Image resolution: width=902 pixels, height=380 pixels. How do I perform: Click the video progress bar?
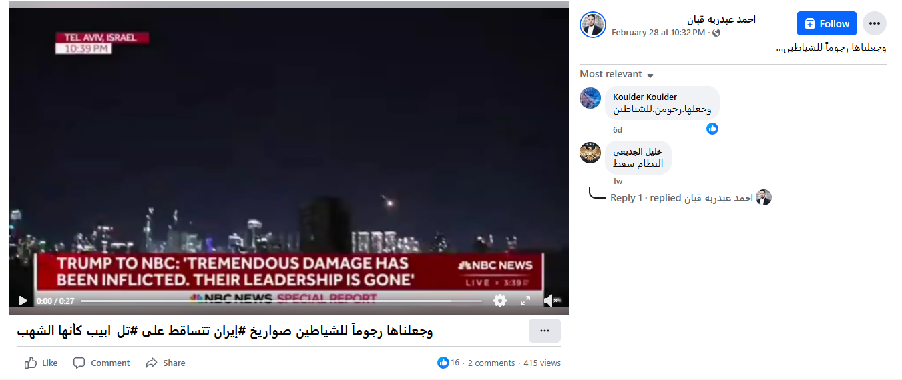coord(281,301)
